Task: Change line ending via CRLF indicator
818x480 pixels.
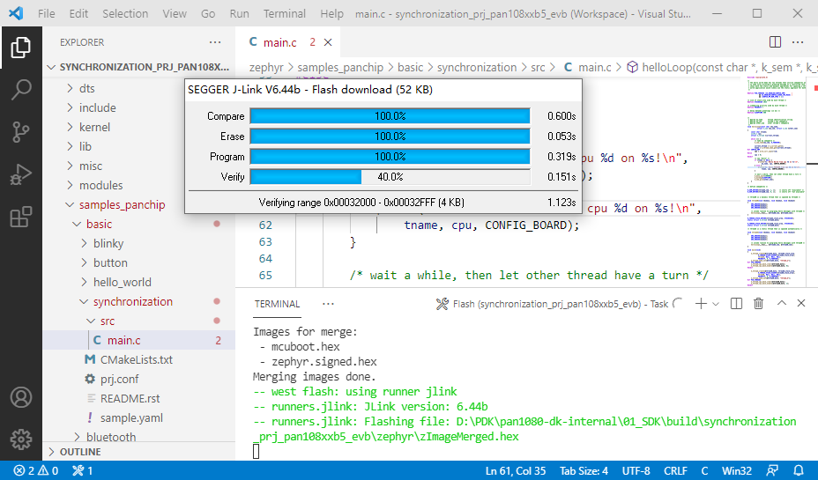Action: [675, 470]
